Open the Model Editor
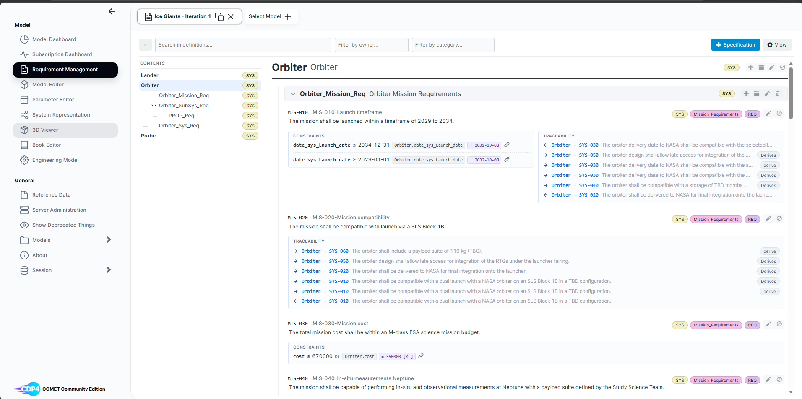802x399 pixels. 65,85
